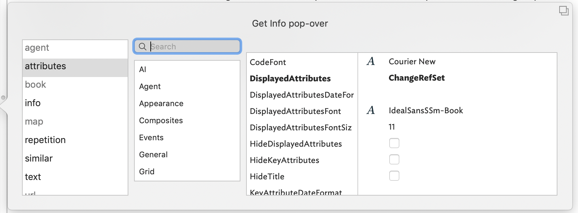Toggle the HideKeyAttributes checkbox
This screenshot has width=578, height=213.
coord(394,159)
